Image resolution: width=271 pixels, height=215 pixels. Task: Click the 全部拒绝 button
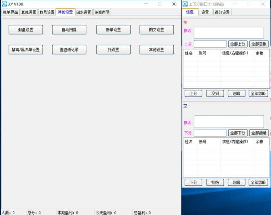coord(259,133)
